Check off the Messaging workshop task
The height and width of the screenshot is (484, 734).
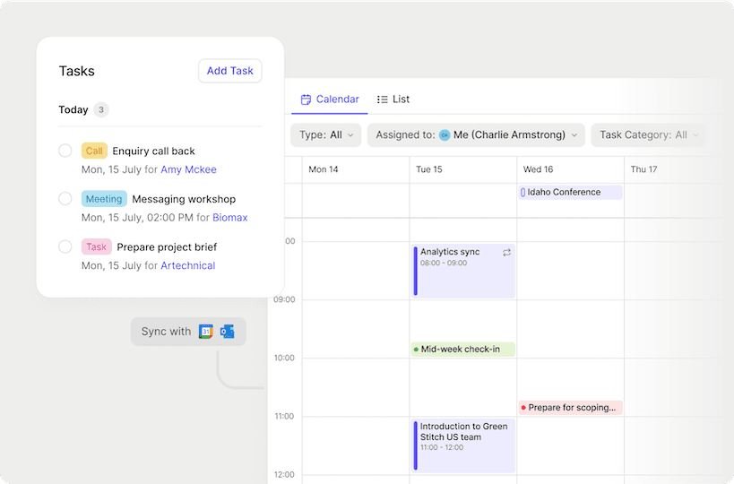(x=65, y=198)
